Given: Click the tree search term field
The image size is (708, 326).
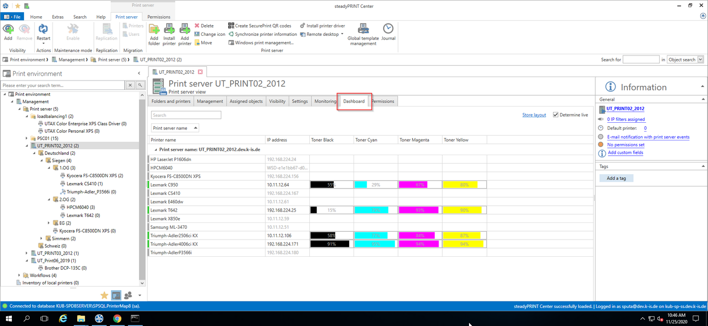Looking at the screenshot, I should 63,85.
